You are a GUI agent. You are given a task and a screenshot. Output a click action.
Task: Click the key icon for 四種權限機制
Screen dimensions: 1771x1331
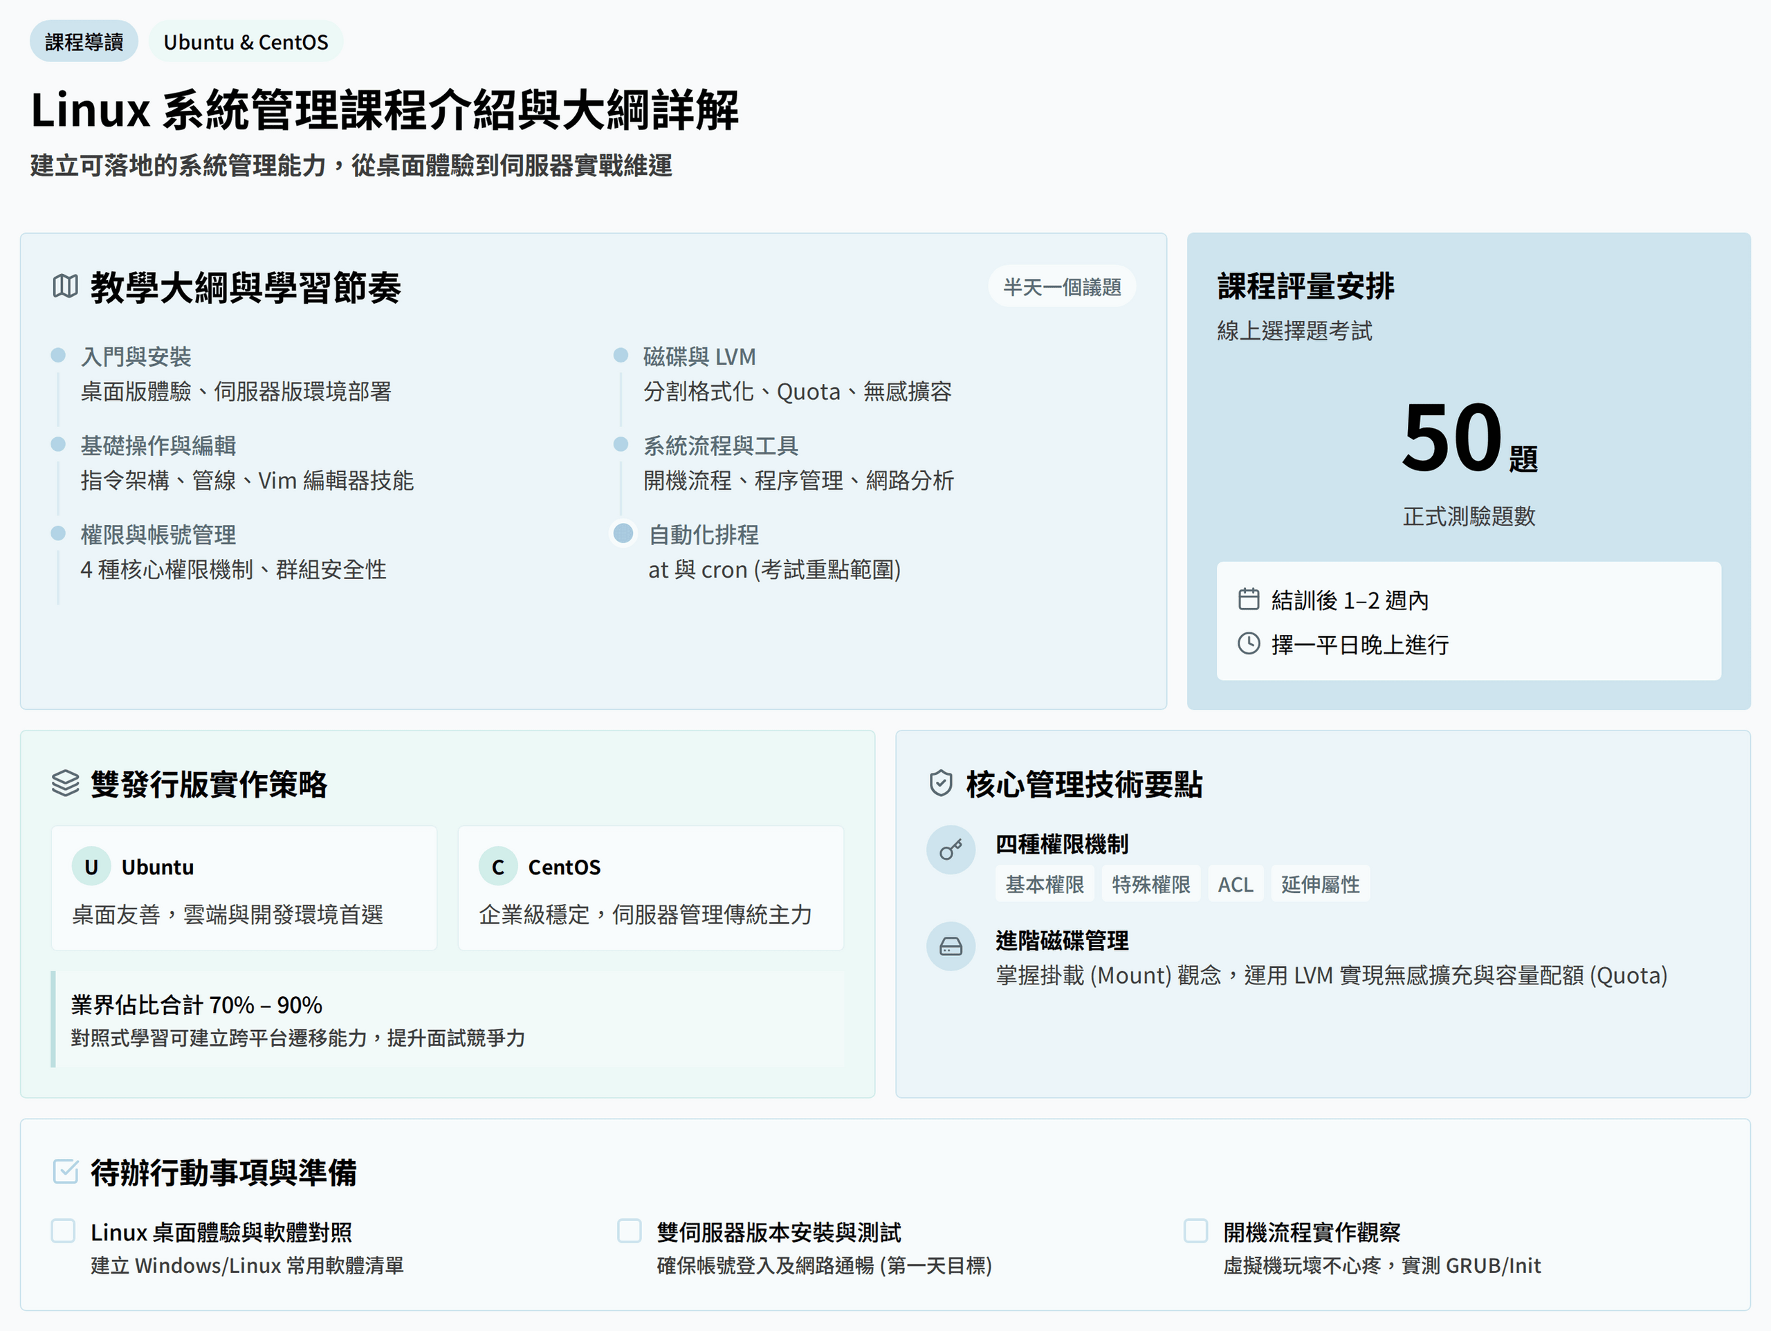(x=951, y=850)
